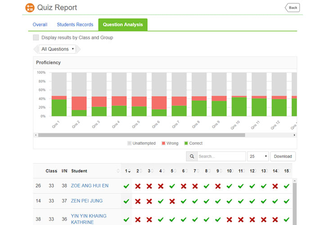Click the chart scroll left arrow
The image size is (324, 225).
[x=36, y=135]
